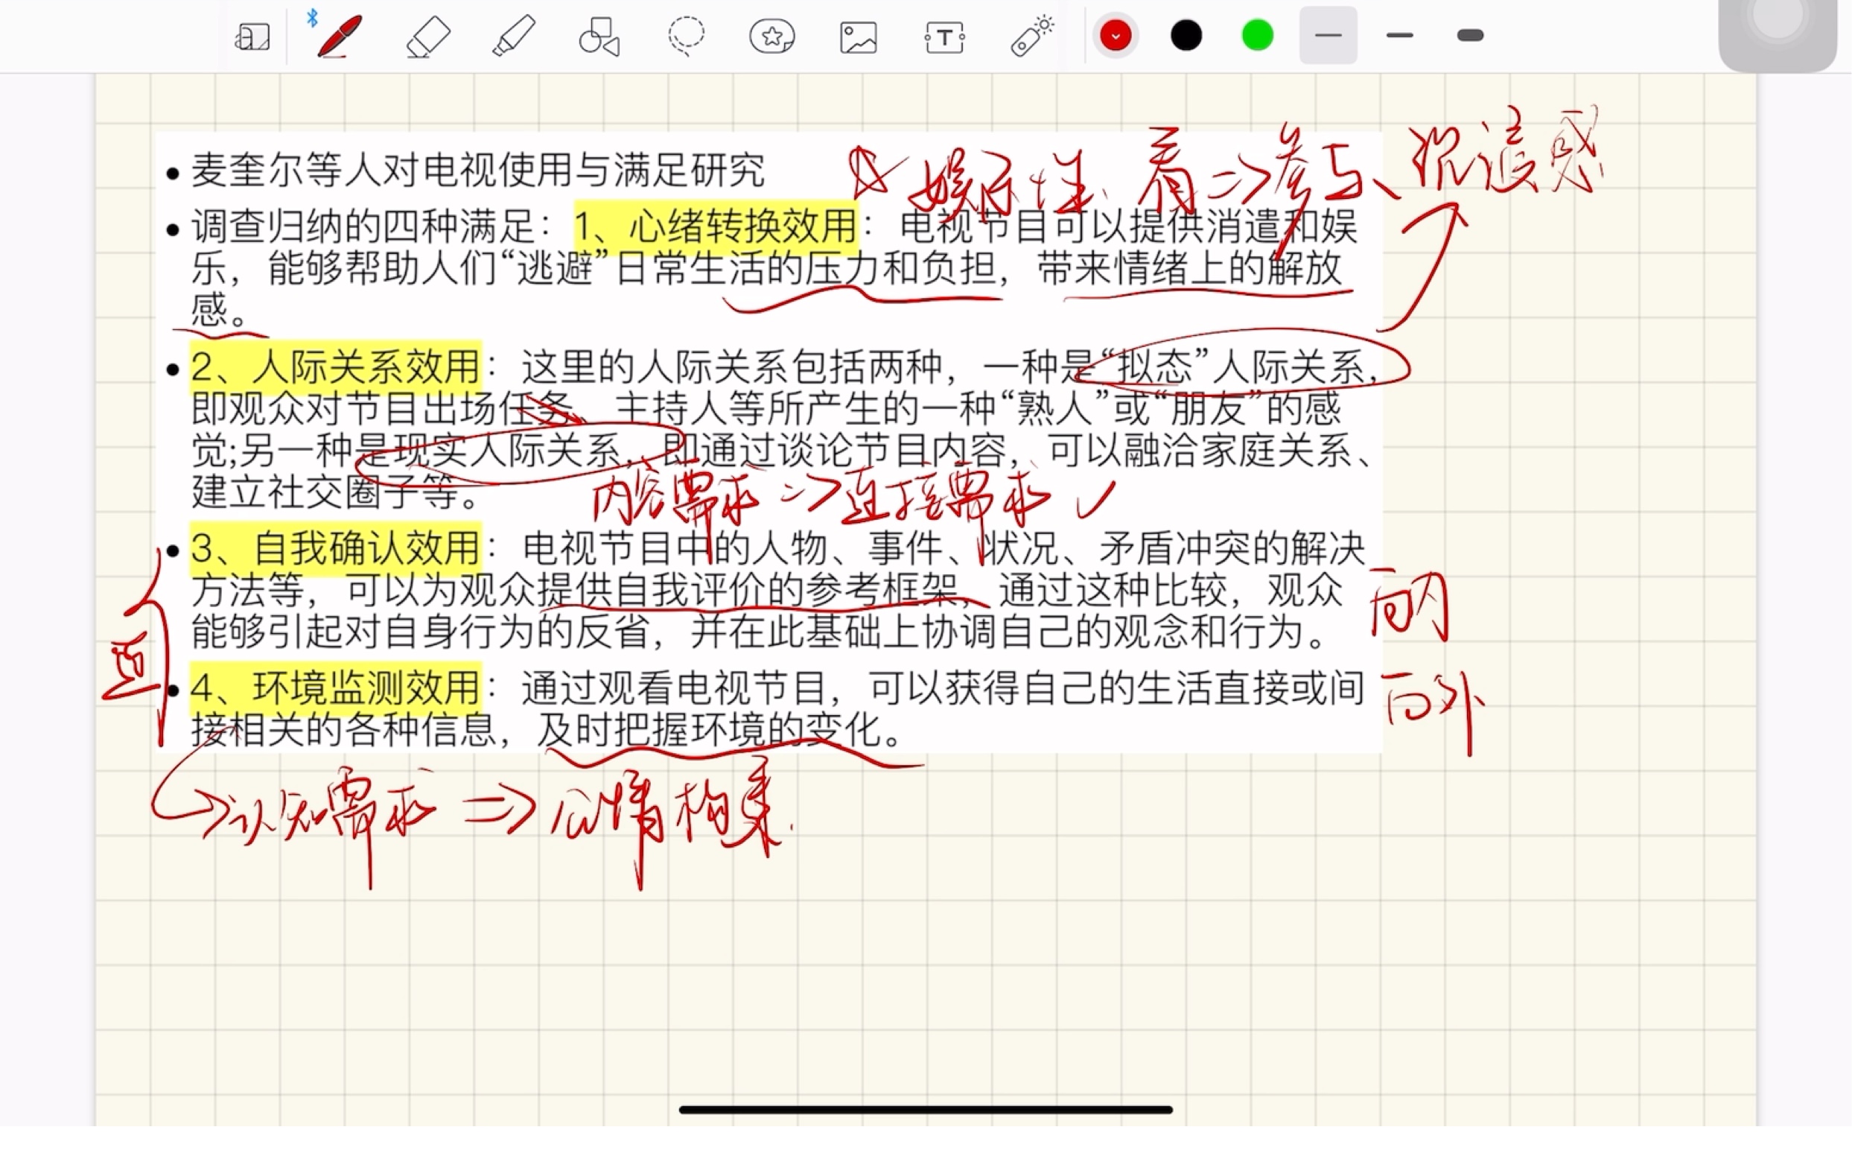Tap the floating recording widget

point(1777,34)
